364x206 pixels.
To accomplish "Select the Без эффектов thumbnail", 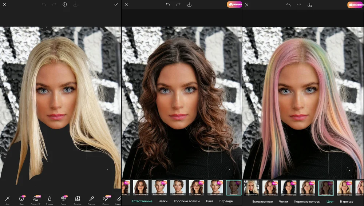I will coord(251,188).
